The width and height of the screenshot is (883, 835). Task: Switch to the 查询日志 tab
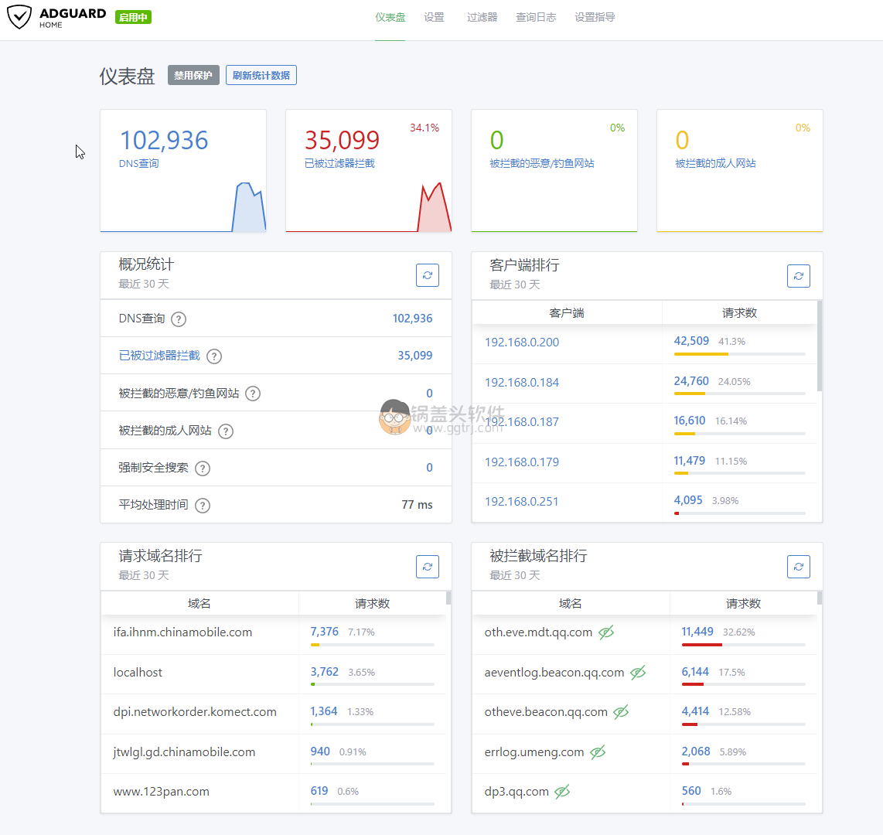point(536,16)
